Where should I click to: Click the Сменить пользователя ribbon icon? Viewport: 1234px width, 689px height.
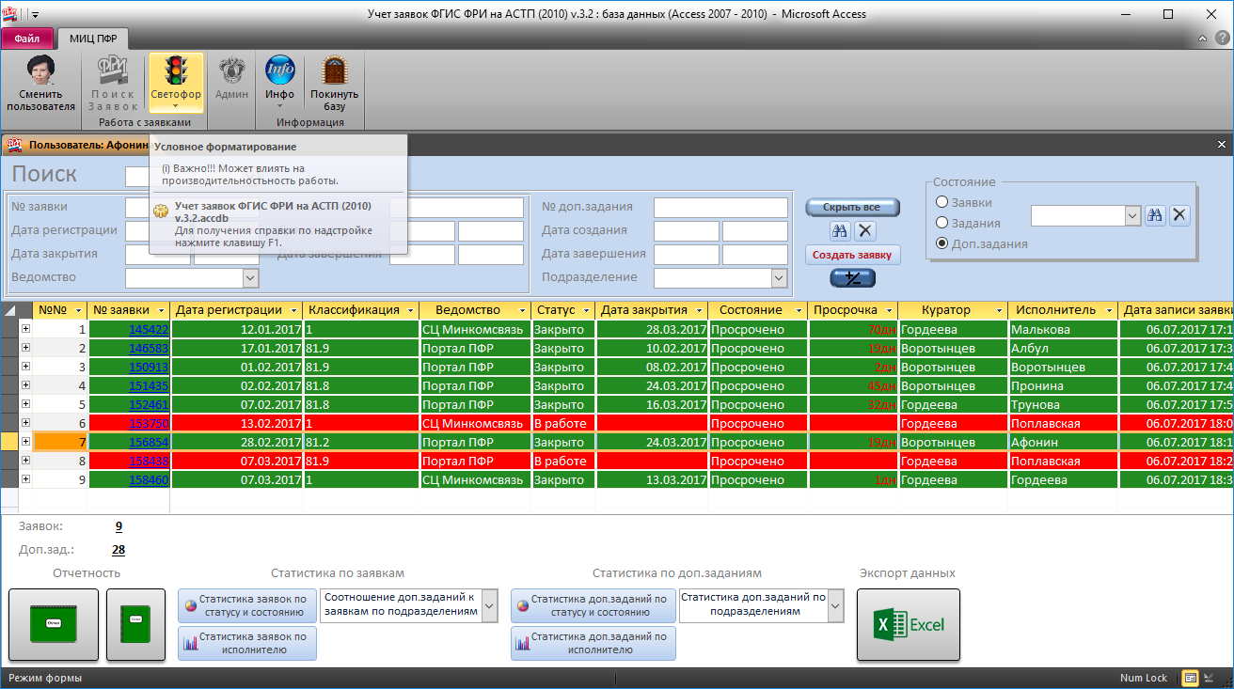click(40, 84)
